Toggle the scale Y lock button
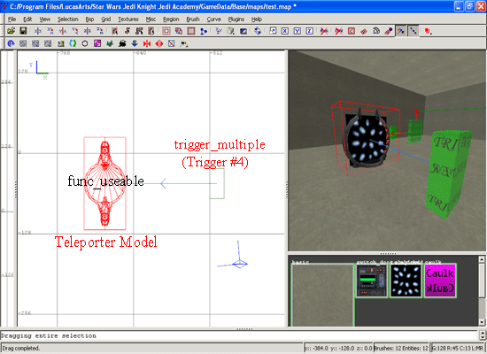This screenshot has height=354, width=487. pyautogui.click(x=298, y=31)
